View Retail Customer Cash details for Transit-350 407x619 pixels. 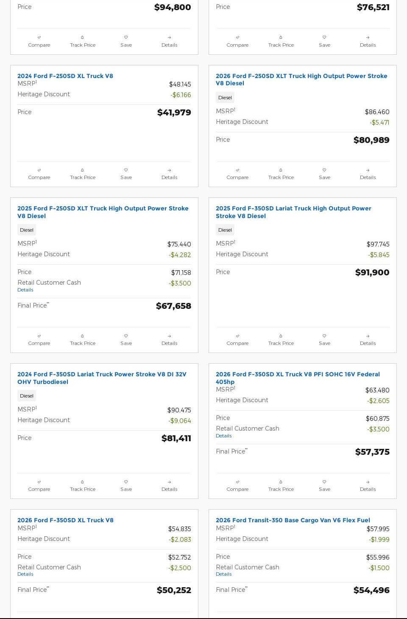(224, 574)
